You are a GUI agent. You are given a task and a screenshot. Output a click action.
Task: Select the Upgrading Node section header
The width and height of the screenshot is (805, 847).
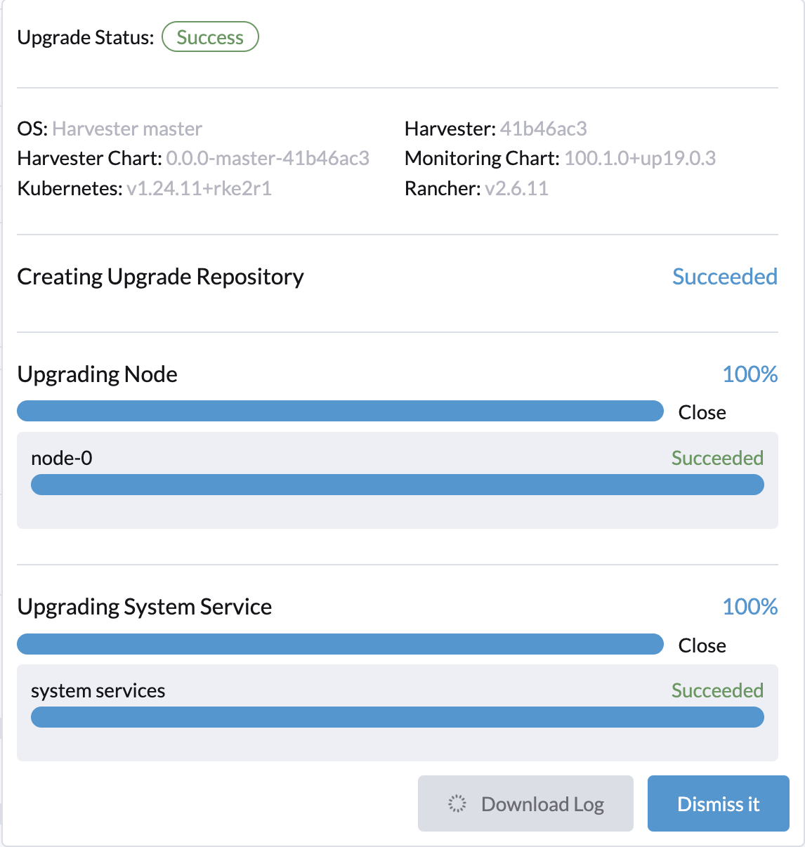coord(98,374)
